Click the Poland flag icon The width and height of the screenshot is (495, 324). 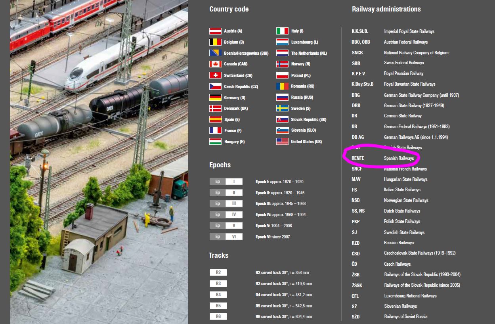click(x=282, y=75)
